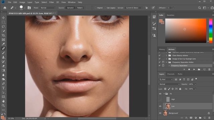Screen dimensions: 214x120
Task: Select the Frequency Separation action row
Action: point(191,66)
